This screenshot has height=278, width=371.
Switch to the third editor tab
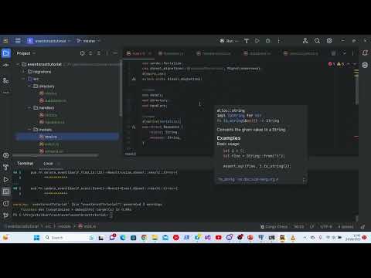(x=213, y=53)
